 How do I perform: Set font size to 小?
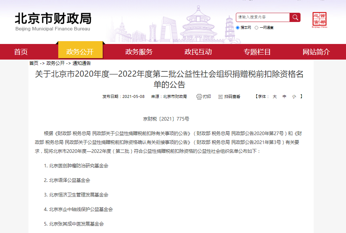pyautogui.click(x=294, y=96)
